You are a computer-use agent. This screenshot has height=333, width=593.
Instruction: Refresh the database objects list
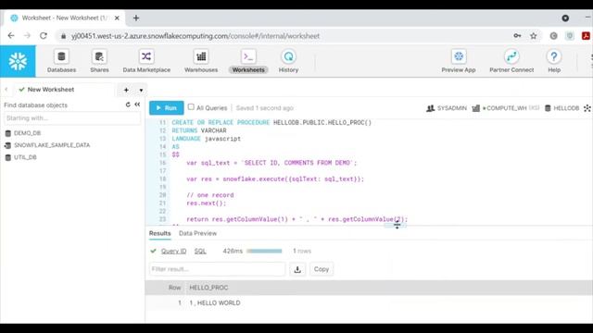pos(128,105)
